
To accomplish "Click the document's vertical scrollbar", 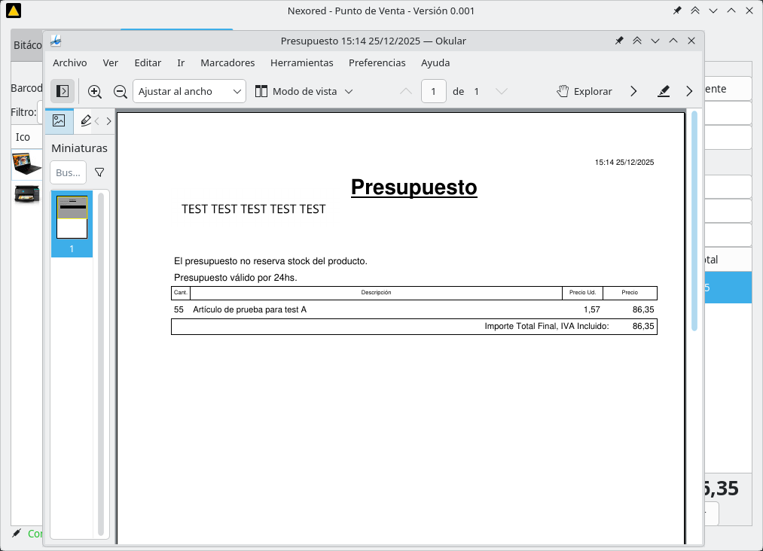I will click(694, 220).
